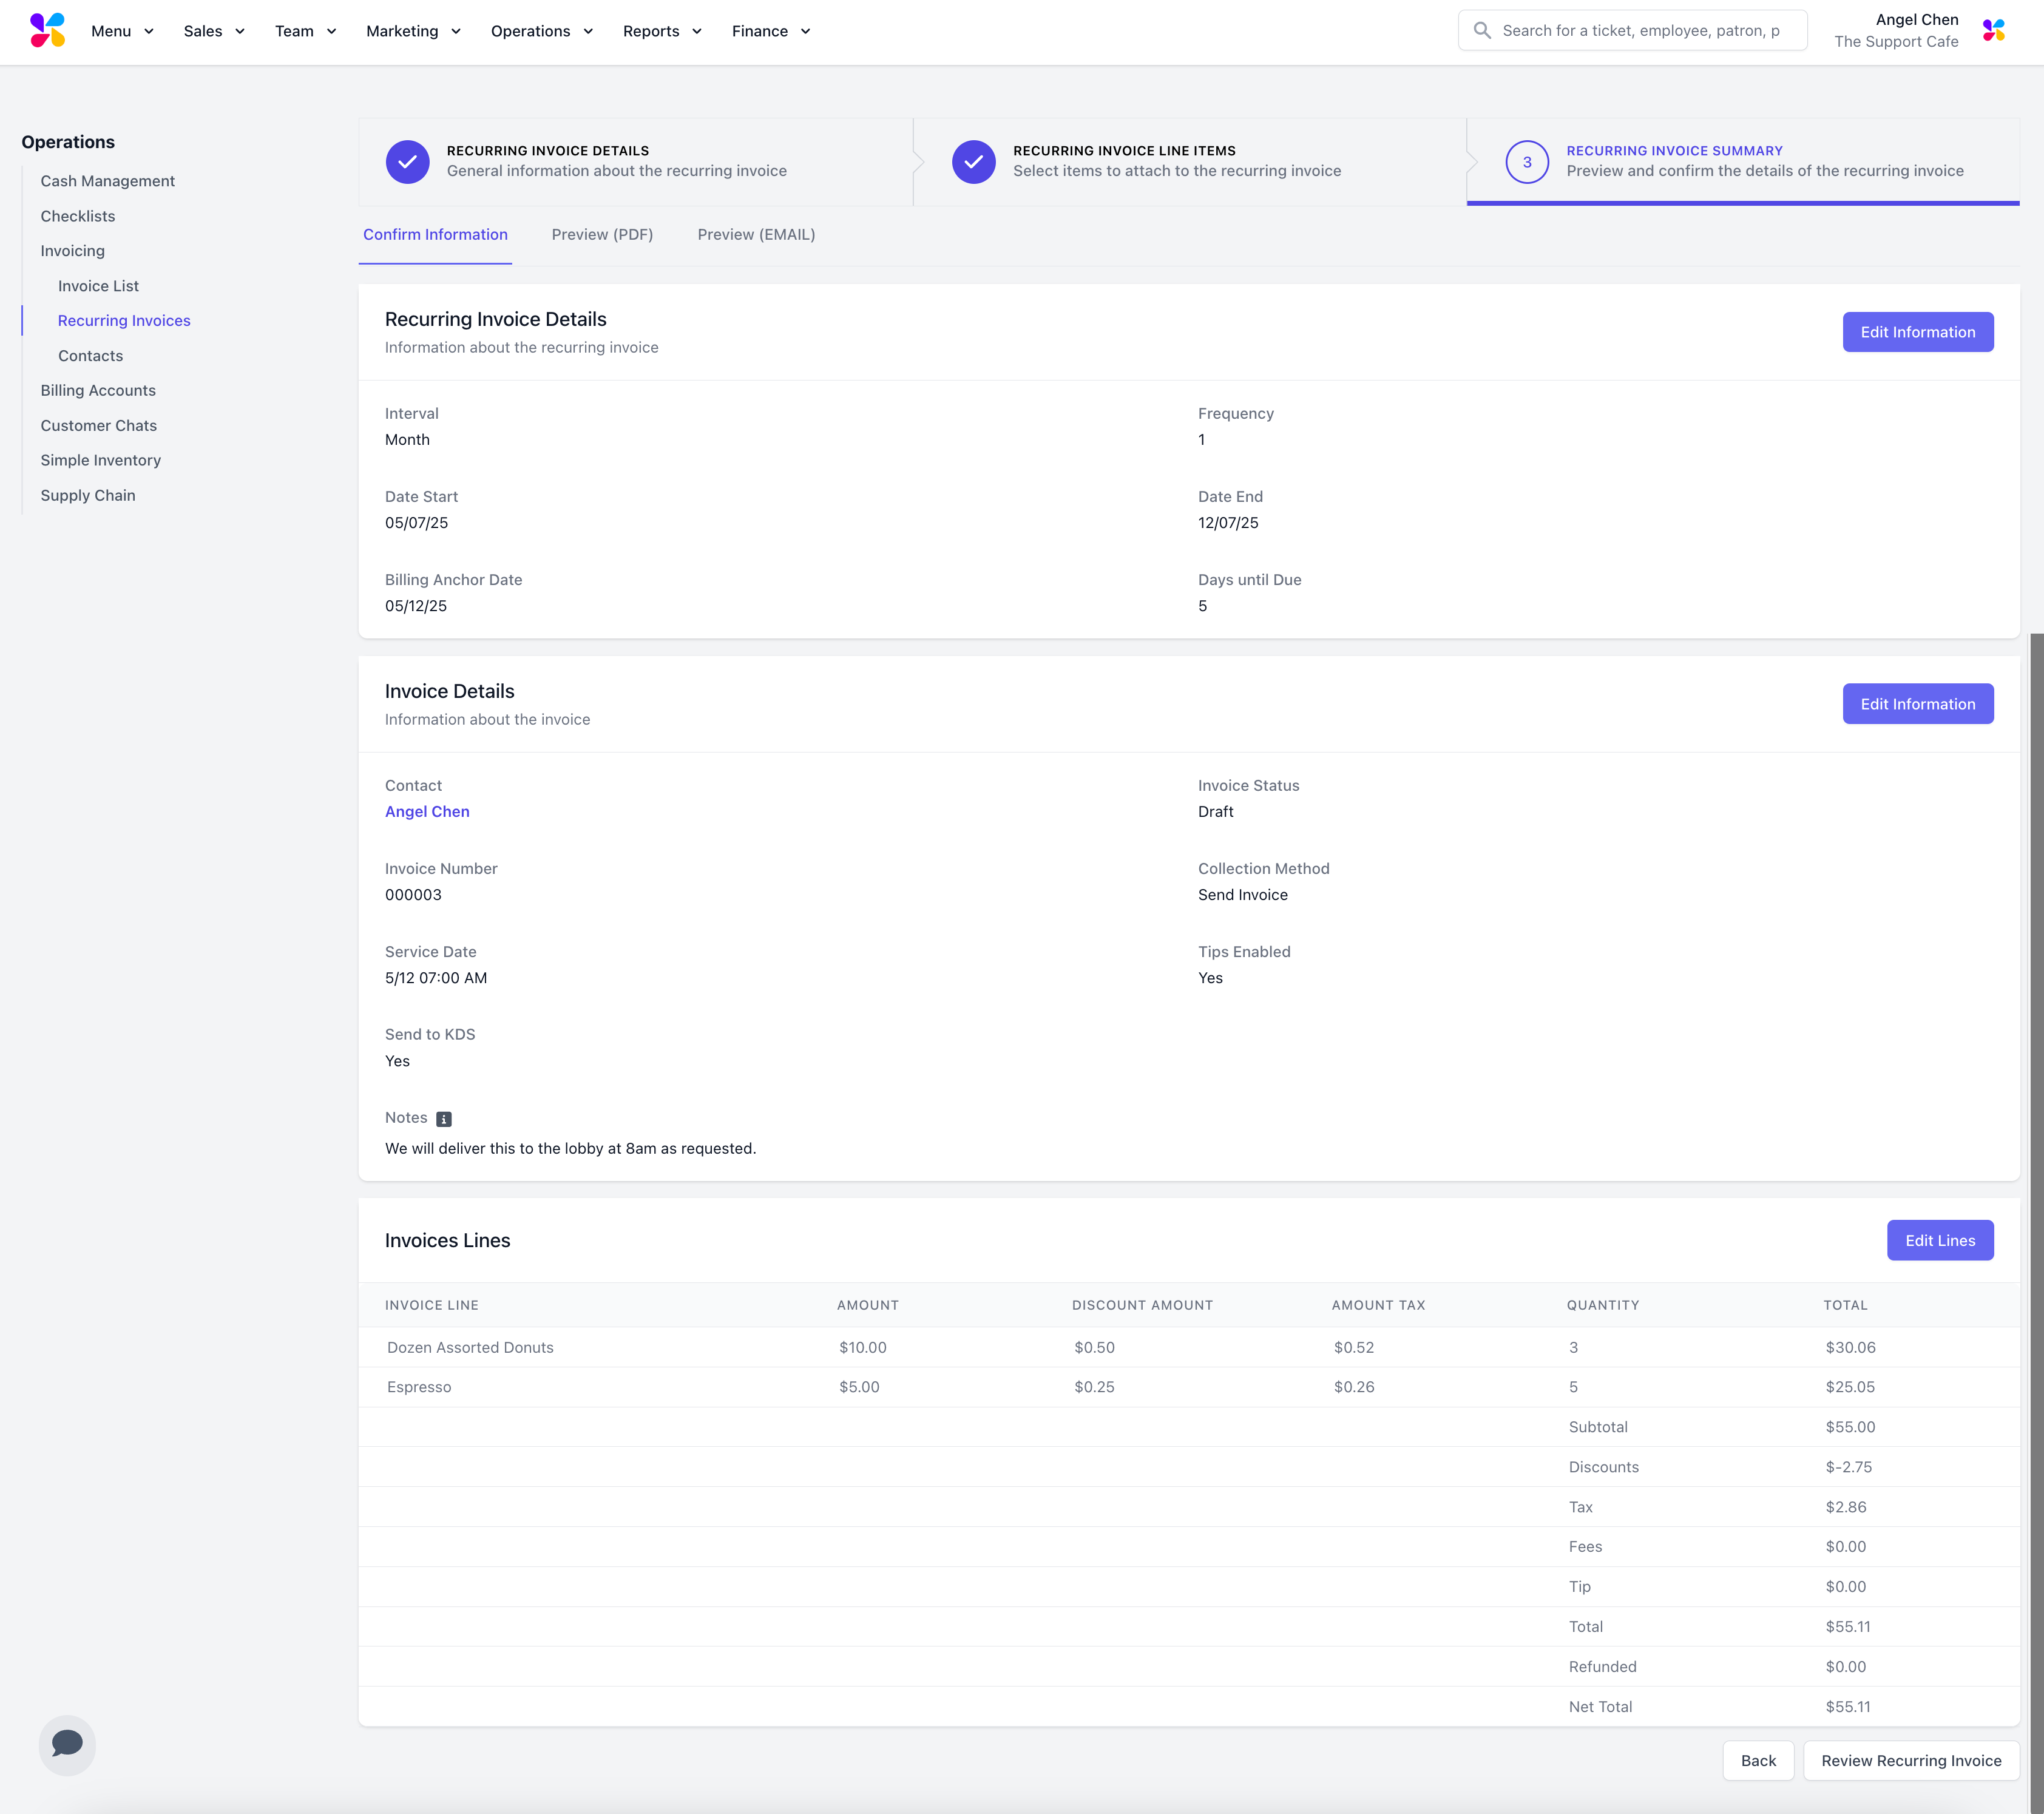Viewport: 2044px width, 1814px height.
Task: Open the Angel Chen contact link
Action: (x=427, y=812)
